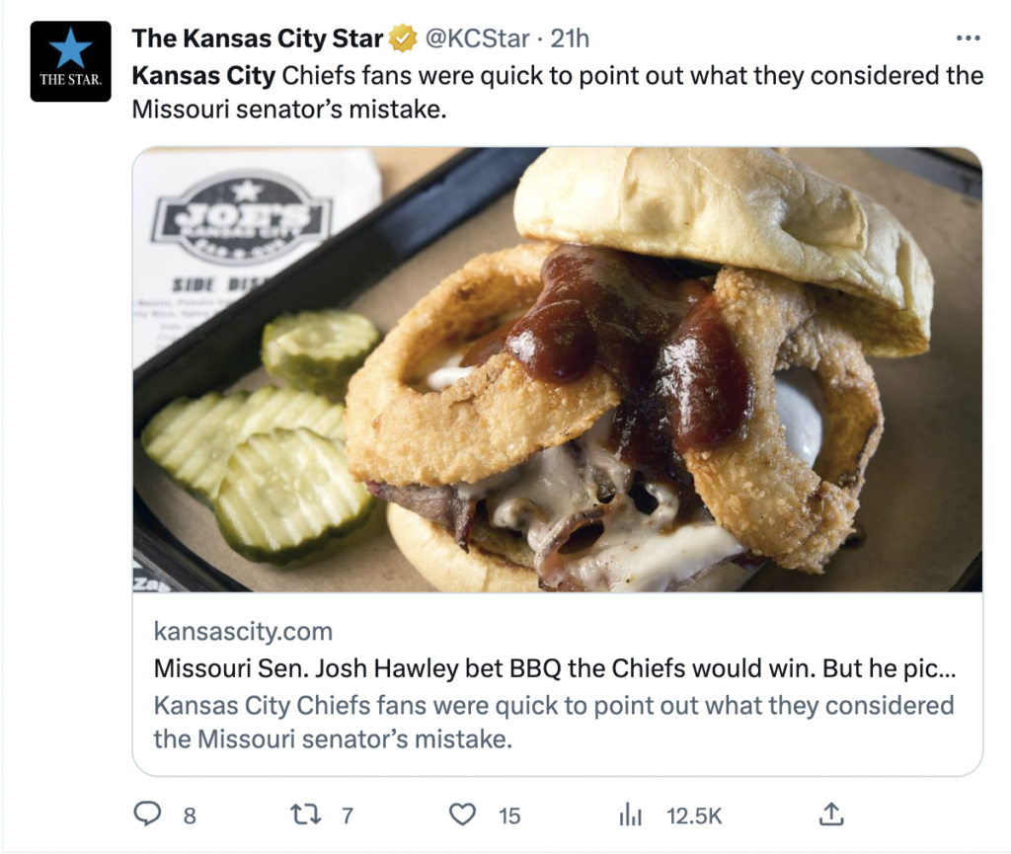Click the 15 likes count
This screenshot has height=854, width=1011.
(x=506, y=816)
